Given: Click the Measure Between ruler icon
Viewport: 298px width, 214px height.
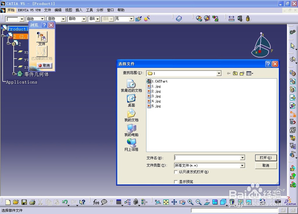Looking at the screenshot, I should pos(231,18).
